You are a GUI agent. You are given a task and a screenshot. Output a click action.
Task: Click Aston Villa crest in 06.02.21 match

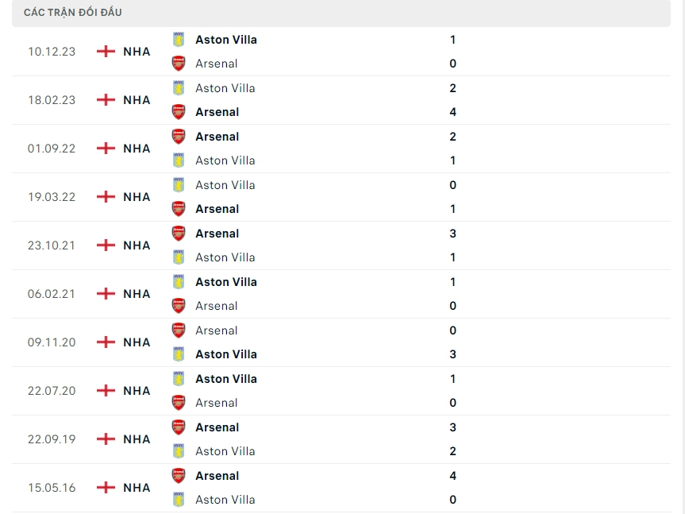coord(179,282)
